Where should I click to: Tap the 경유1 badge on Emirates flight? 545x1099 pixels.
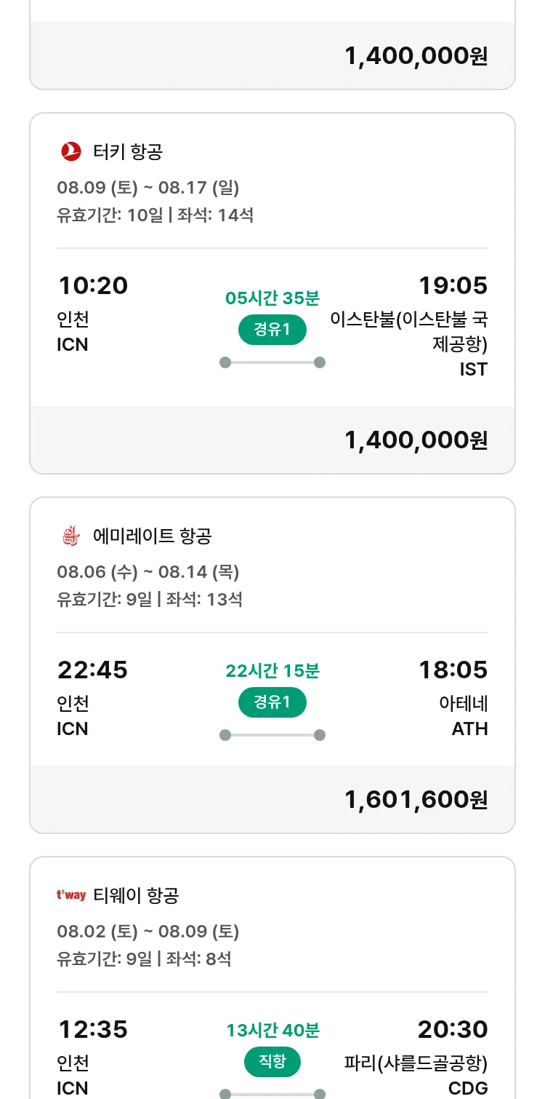pos(272,702)
